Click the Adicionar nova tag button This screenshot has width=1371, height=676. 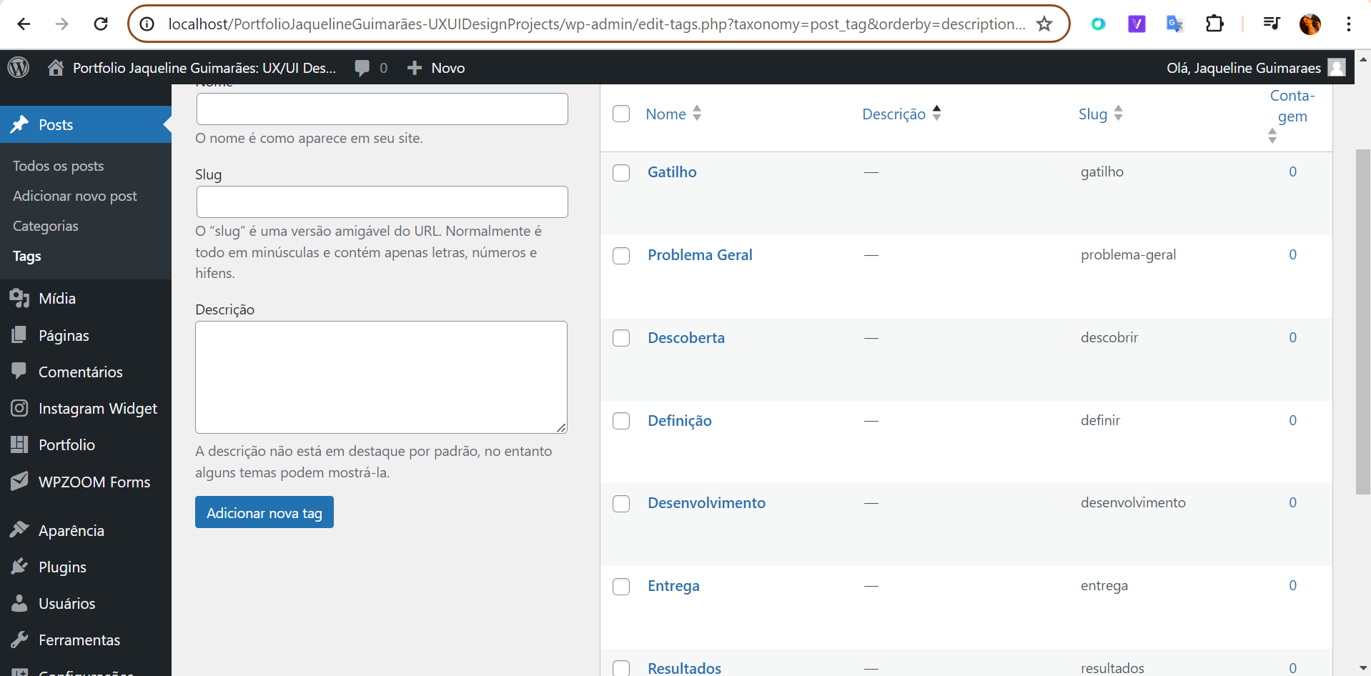(264, 512)
